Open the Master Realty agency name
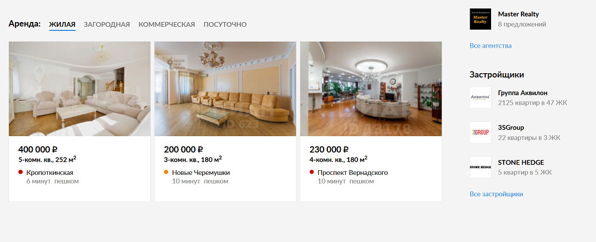The image size is (596, 242). [518, 14]
